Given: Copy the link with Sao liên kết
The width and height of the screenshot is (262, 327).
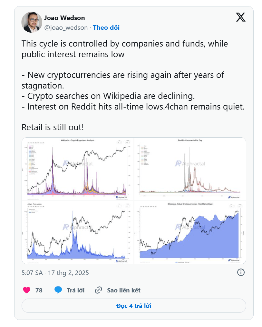Looking at the screenshot, I should click(123, 290).
